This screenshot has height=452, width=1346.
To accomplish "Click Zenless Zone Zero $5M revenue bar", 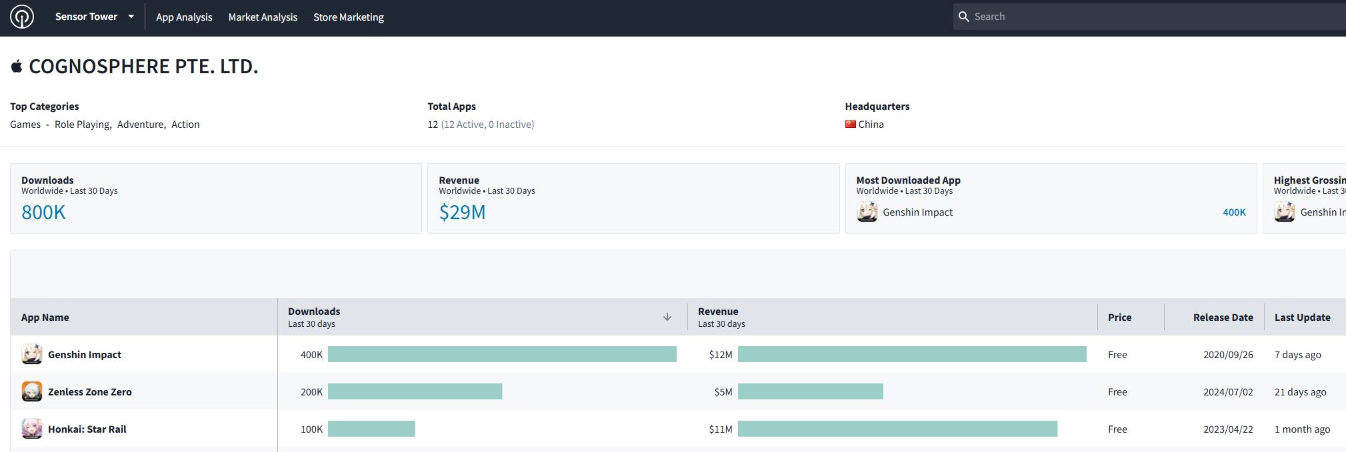I will [811, 391].
